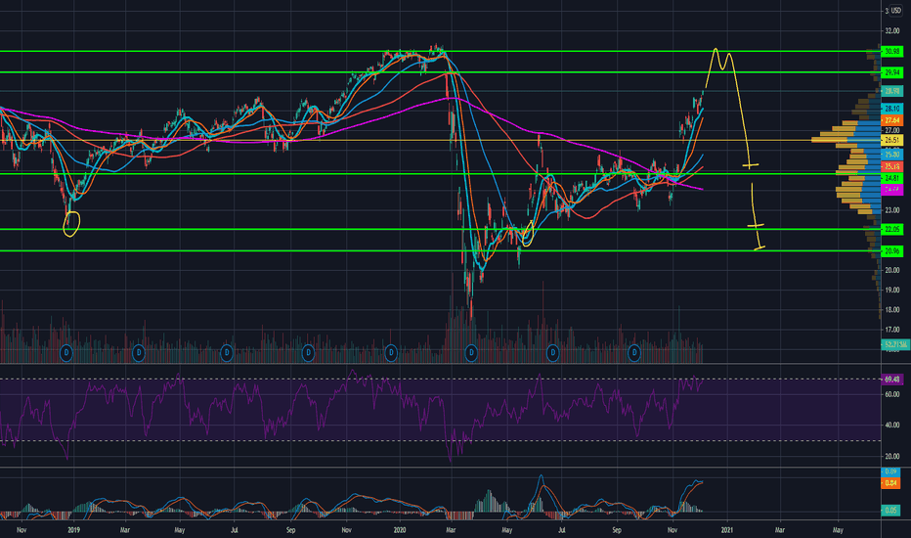The width and height of the screenshot is (911, 538).
Task: Click the 2021 label on time axis
Action: tap(727, 530)
